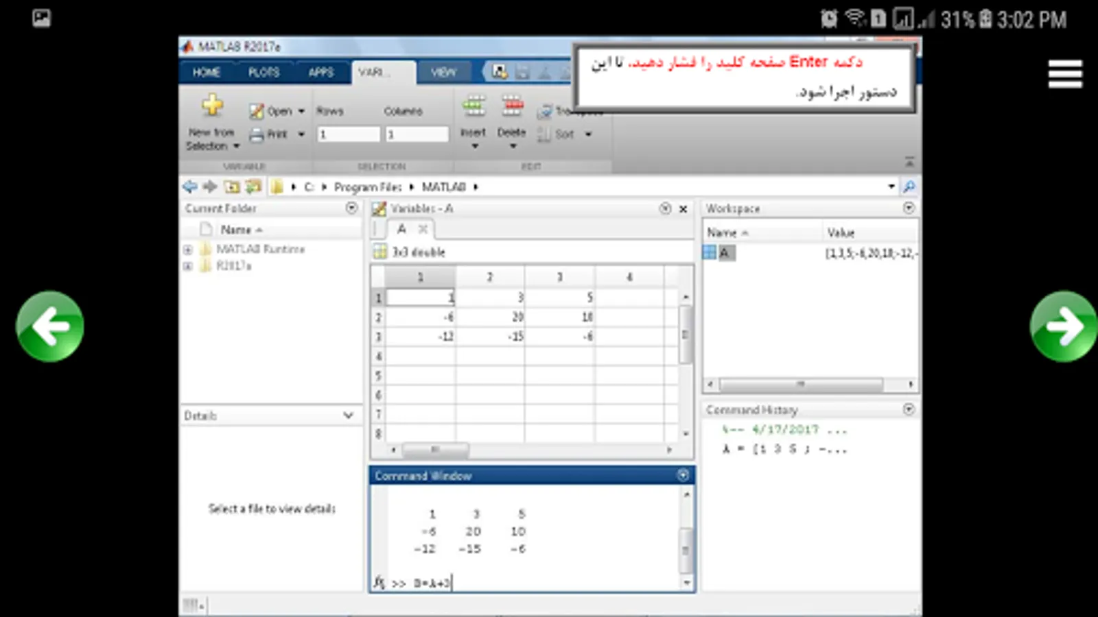
Task: Expand the Delete dropdown arrow
Action: 513,146
